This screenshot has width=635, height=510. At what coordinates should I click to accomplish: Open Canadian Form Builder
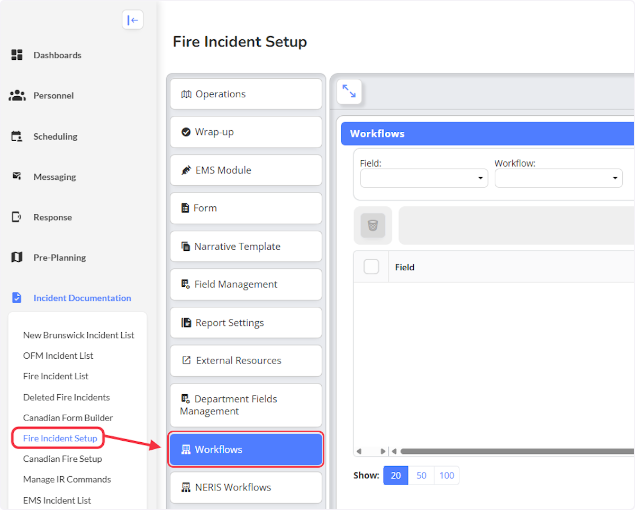point(68,417)
